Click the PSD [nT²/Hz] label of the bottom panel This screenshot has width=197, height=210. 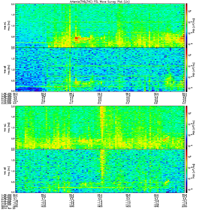[194, 171]
